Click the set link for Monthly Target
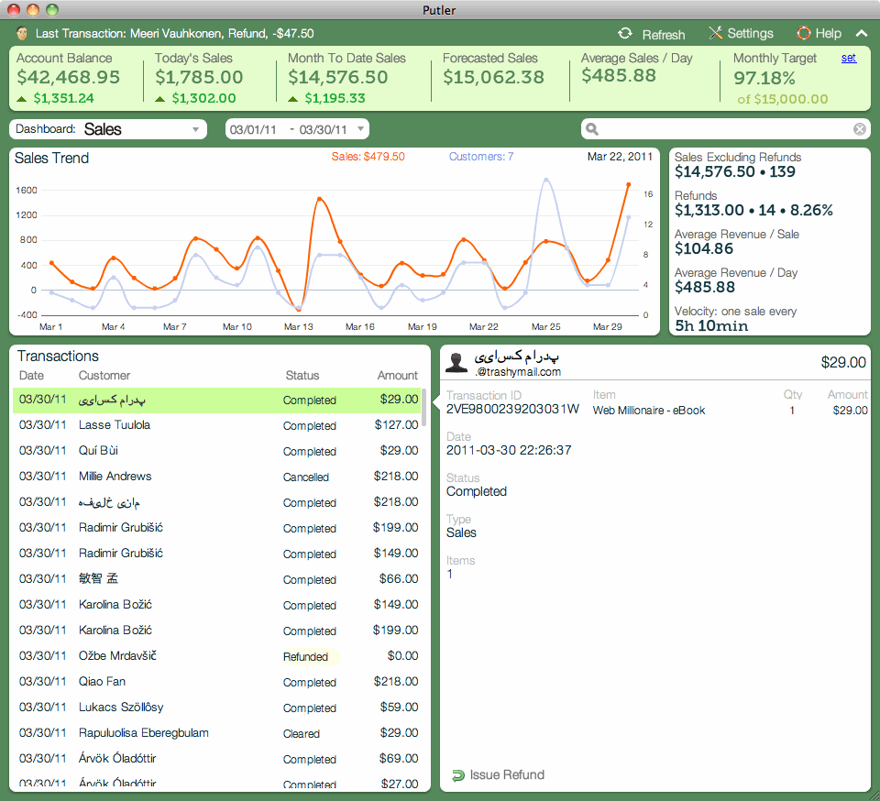Screen dimensions: 880x801 pyautogui.click(x=849, y=58)
